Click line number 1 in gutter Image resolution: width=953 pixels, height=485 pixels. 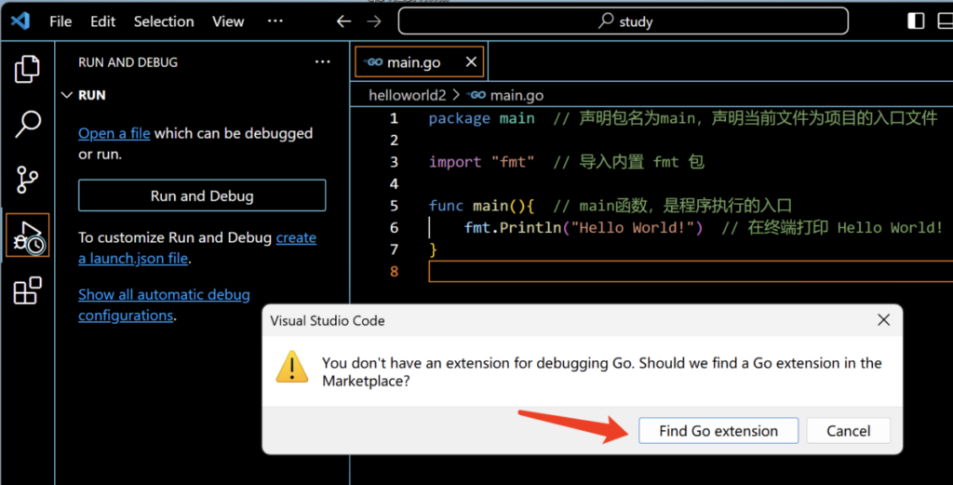coord(394,118)
